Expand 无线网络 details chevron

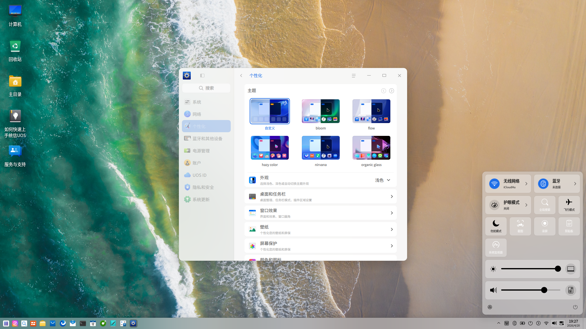(x=526, y=184)
